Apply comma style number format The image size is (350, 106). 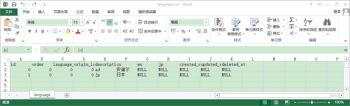pos(189,31)
